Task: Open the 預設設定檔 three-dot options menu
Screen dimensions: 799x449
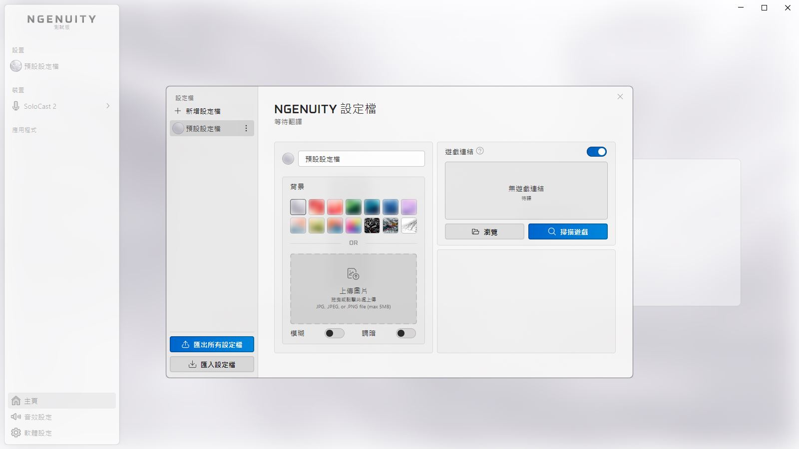Action: pos(246,129)
